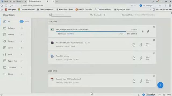Image resolution: width=172 pixels, height=96 pixels.
Task: Open AliExpress bookmark
Action: (11, 10)
